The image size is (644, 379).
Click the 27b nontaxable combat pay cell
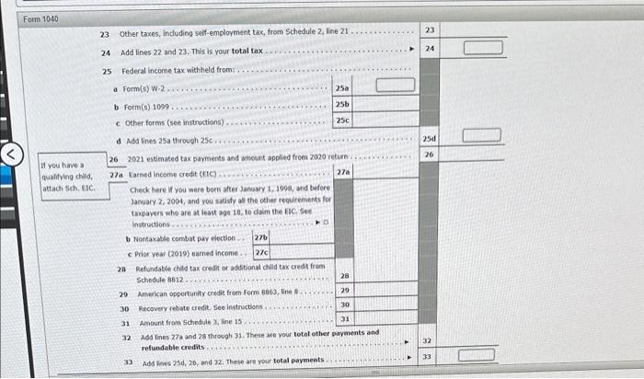click(302, 237)
